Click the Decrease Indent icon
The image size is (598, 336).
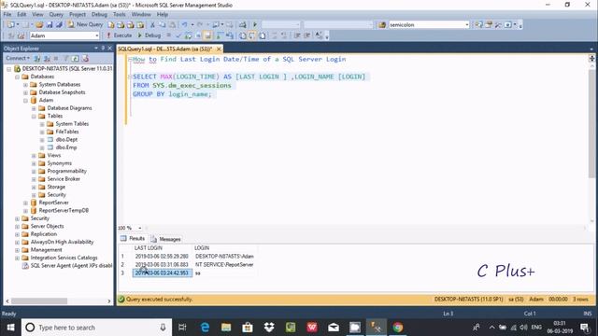(x=297, y=35)
